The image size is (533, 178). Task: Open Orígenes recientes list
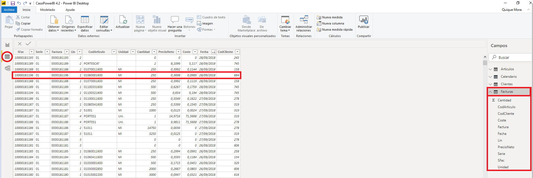[68, 24]
